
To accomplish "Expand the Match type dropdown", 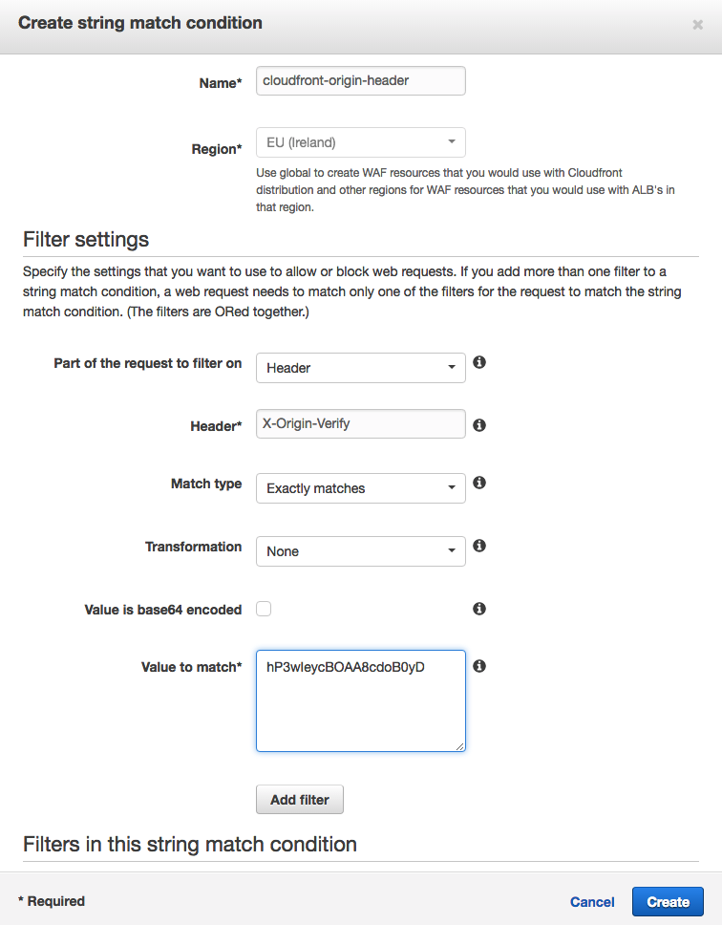I will (x=361, y=488).
